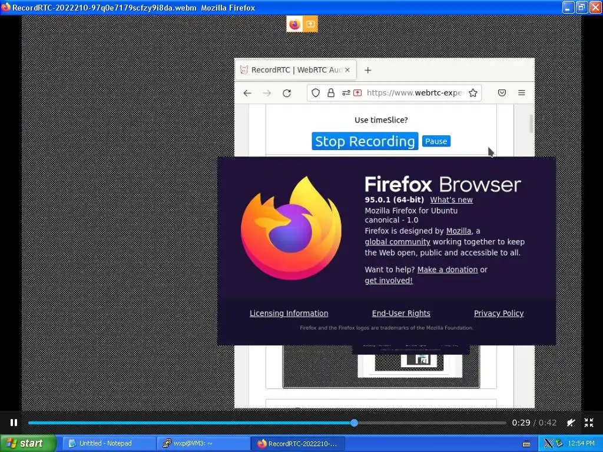Bookmark page with star icon

pos(473,92)
